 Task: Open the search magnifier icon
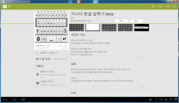[160, 6]
